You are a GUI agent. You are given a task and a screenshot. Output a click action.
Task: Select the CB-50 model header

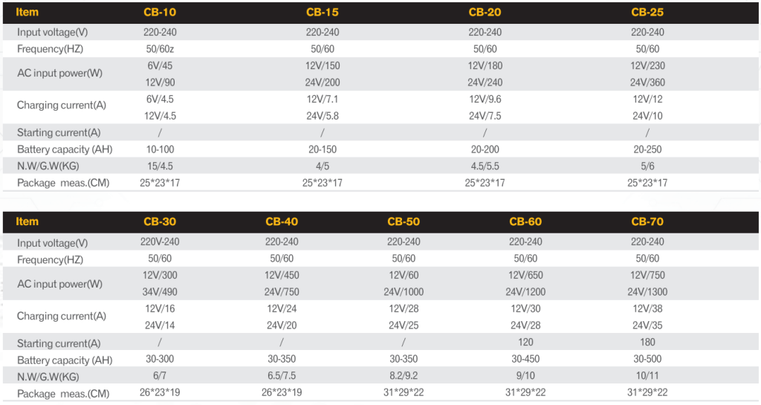(x=404, y=221)
